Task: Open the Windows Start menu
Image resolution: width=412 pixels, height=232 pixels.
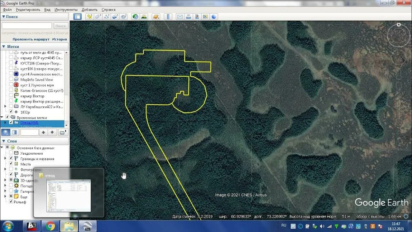Action: click(7, 226)
